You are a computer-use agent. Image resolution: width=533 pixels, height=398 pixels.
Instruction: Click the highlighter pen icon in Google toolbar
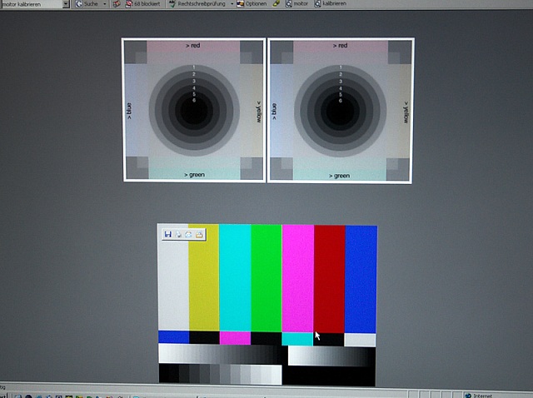click(276, 4)
